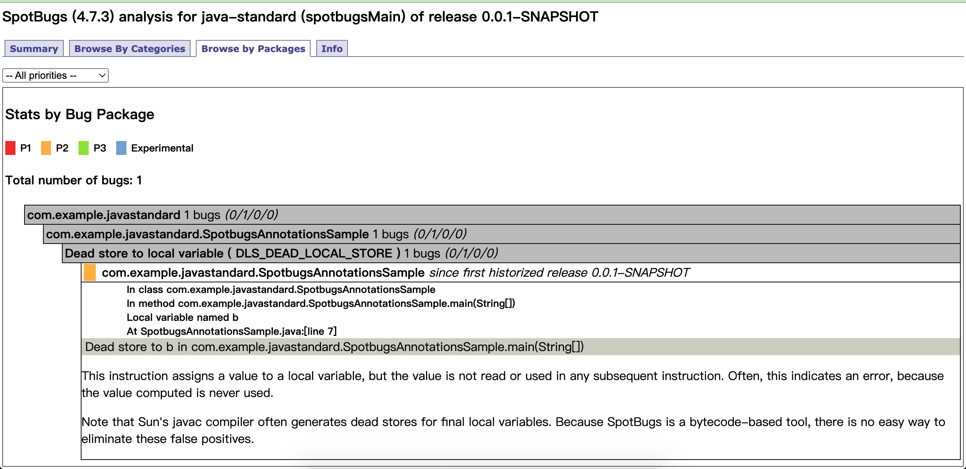
Task: Select the Browse by Packages tab
Action: (x=253, y=49)
